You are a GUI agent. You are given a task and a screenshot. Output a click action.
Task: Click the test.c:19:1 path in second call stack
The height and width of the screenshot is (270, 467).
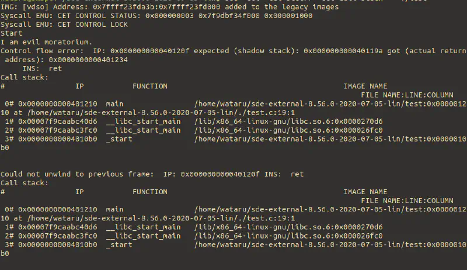tap(161, 218)
